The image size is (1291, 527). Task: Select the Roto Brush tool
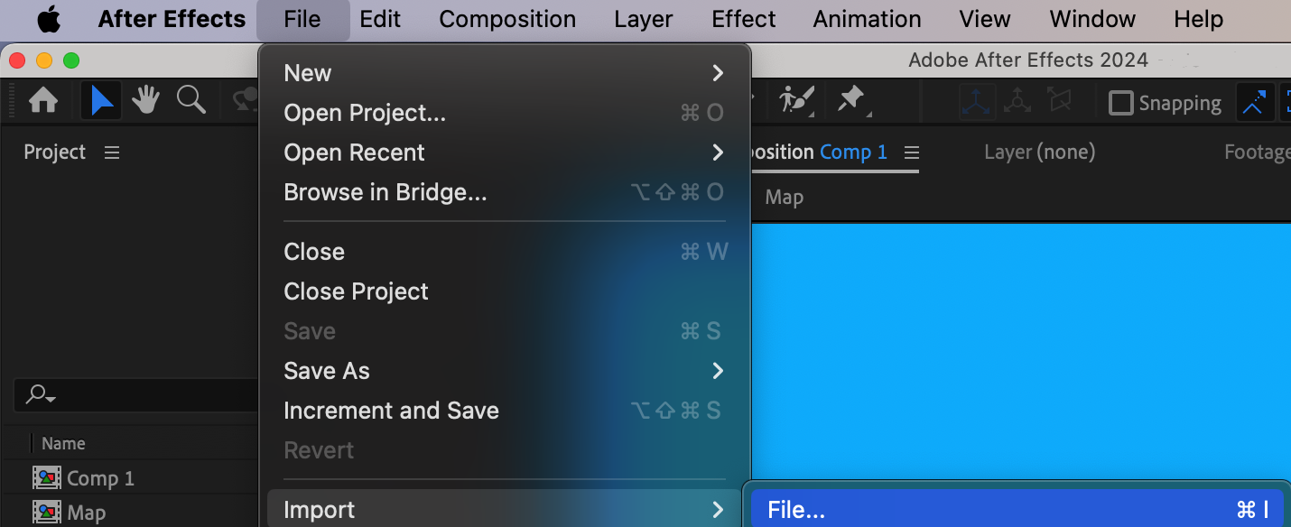[797, 100]
